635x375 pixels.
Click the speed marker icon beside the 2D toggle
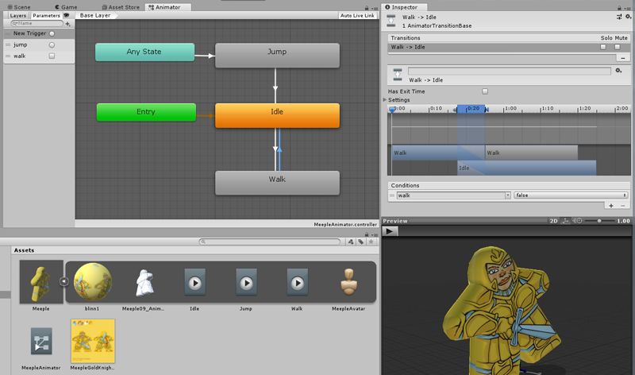(578, 221)
